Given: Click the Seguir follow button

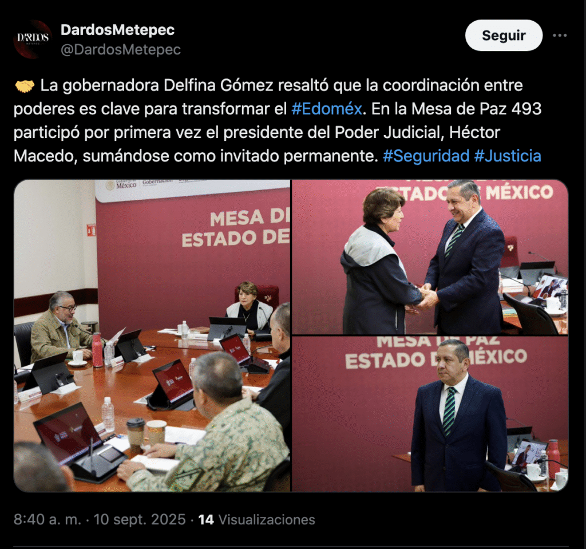Looking at the screenshot, I should 504,35.
